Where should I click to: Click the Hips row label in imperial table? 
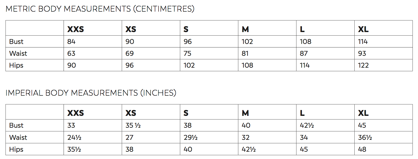(16, 149)
